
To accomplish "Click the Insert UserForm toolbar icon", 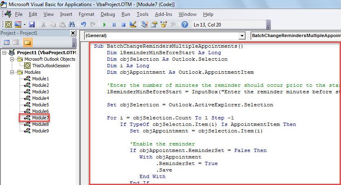I will point(18,24).
